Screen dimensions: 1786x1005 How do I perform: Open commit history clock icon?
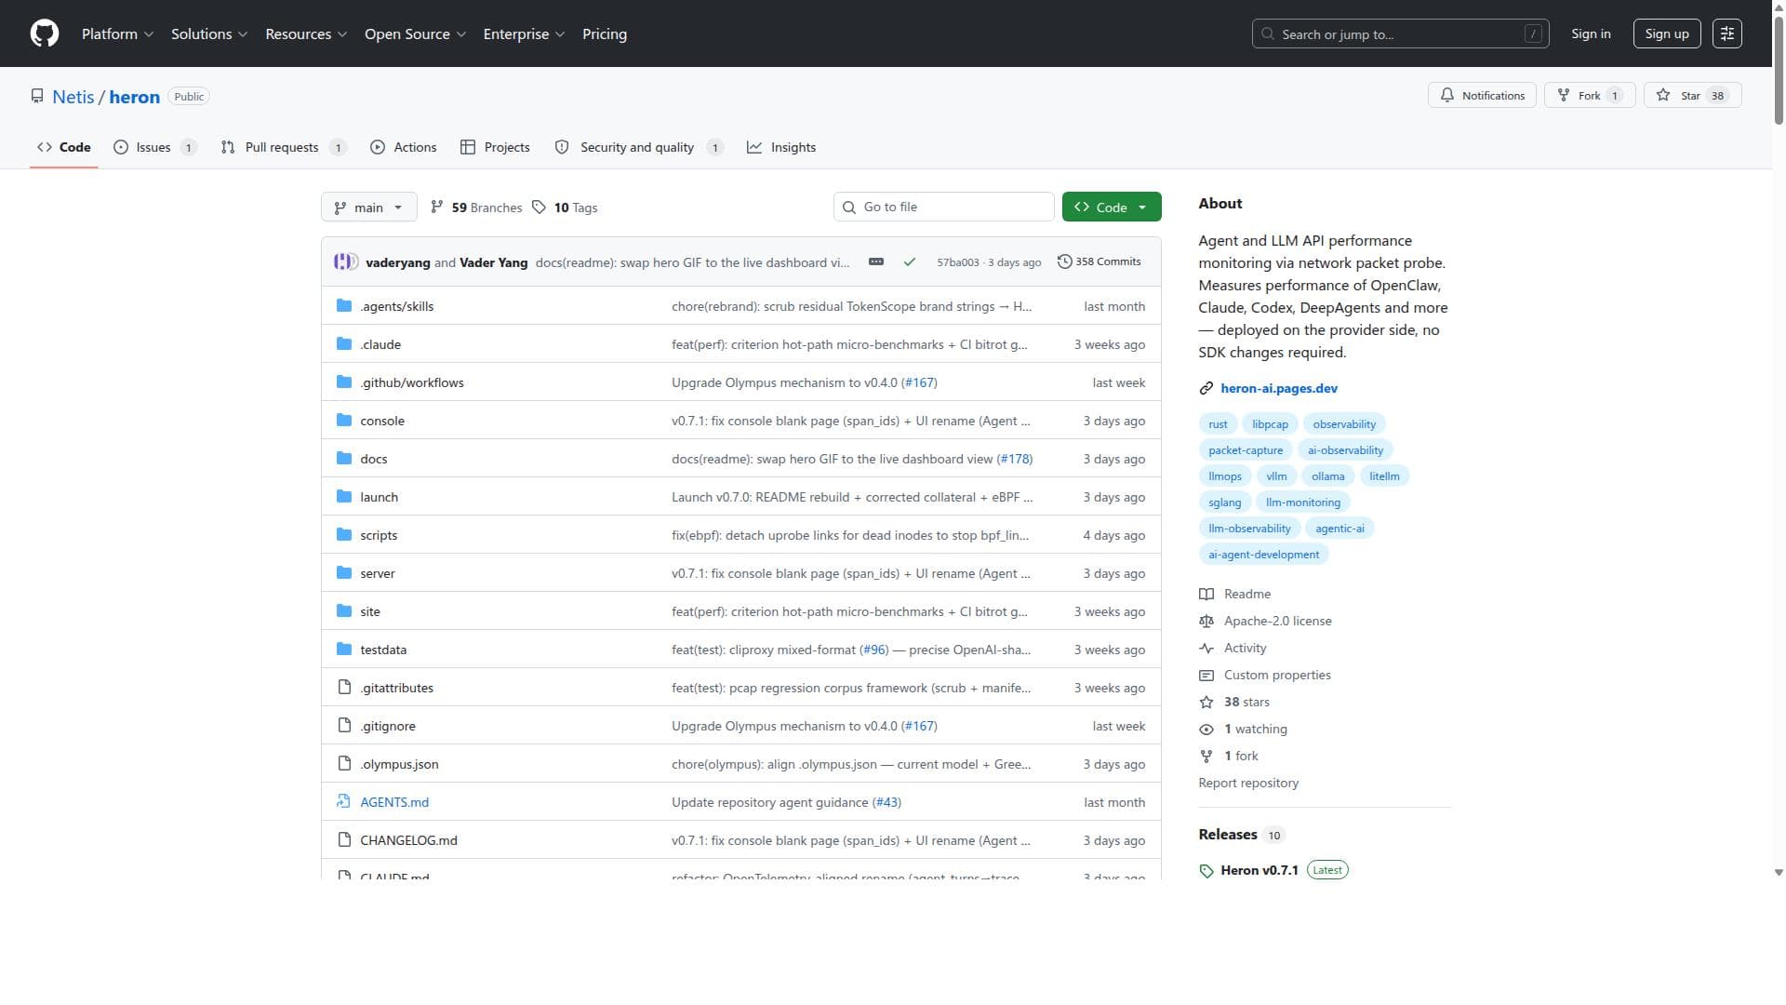click(x=1065, y=262)
